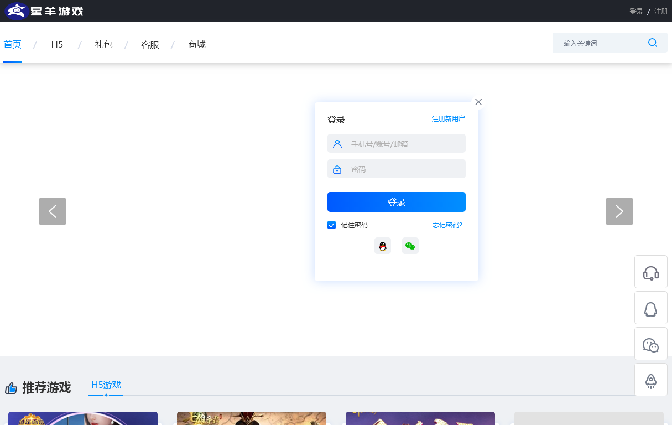Screen dimensions: 672x425
Task: Open the 商城 nav item
Action: coord(196,44)
